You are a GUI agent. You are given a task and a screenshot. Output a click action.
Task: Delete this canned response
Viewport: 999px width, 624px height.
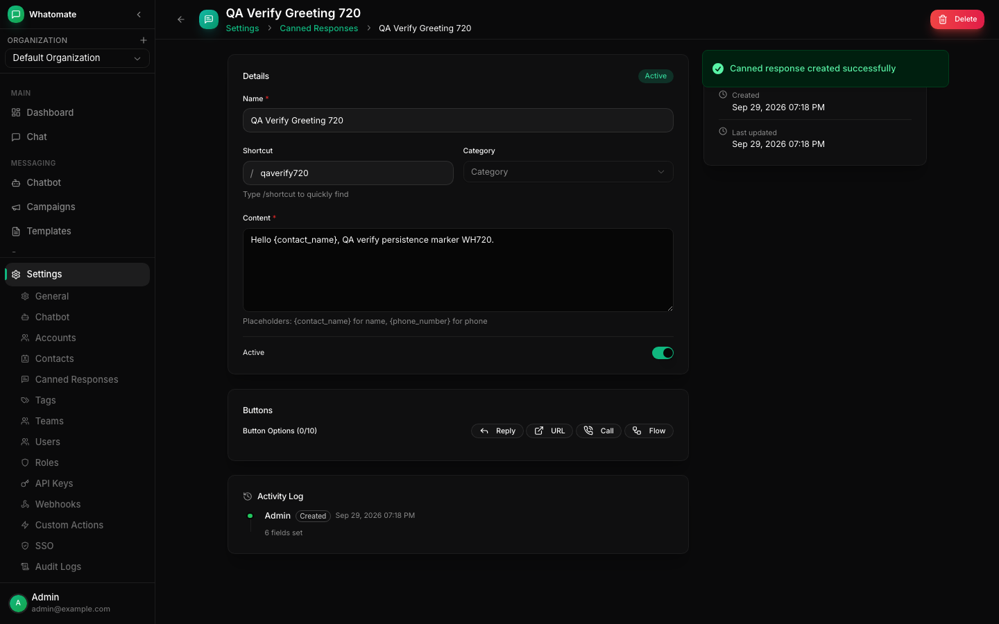(957, 19)
